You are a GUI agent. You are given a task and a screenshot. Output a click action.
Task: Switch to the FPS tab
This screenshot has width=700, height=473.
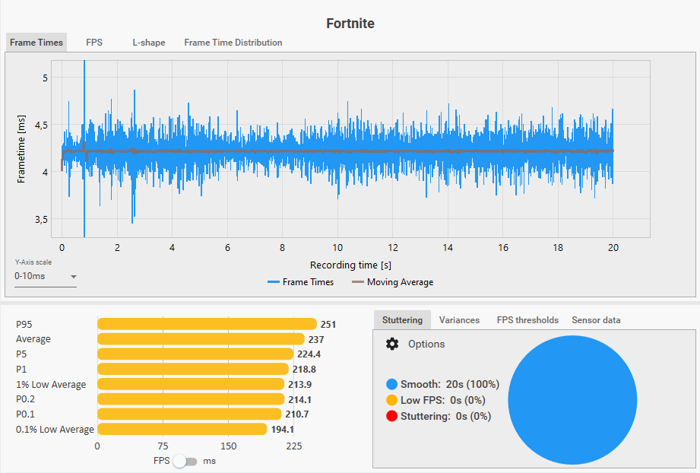(x=94, y=43)
